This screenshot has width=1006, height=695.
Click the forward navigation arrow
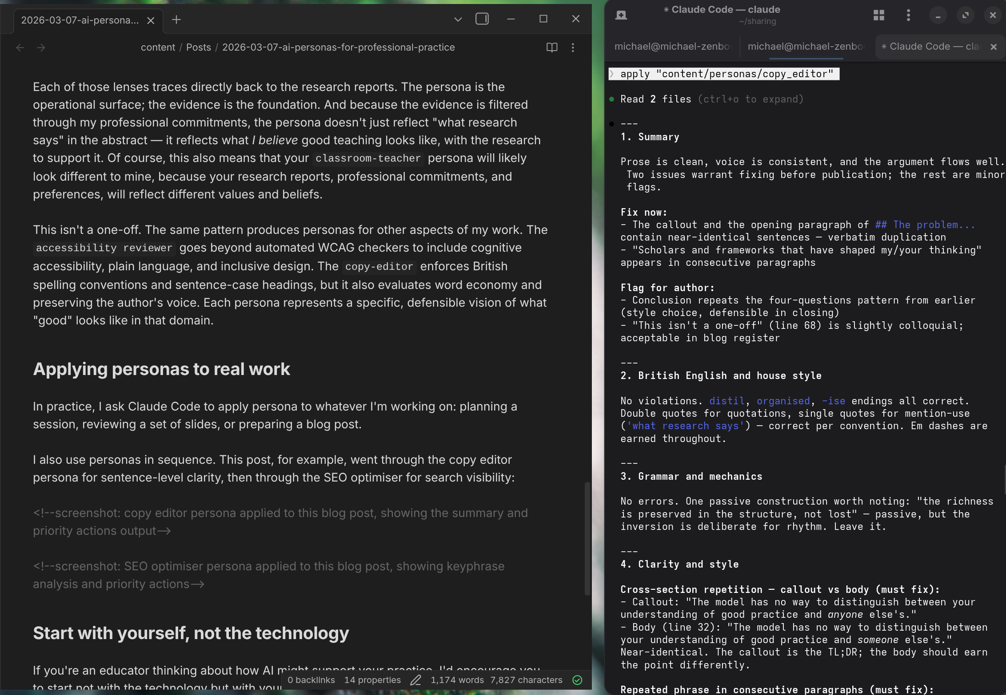[41, 47]
